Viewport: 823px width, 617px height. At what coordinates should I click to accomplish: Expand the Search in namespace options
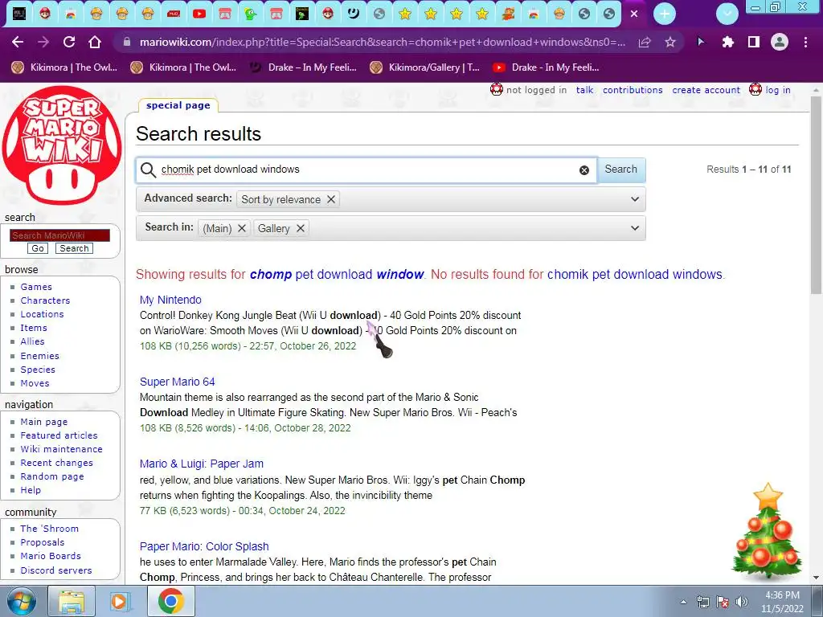click(635, 228)
